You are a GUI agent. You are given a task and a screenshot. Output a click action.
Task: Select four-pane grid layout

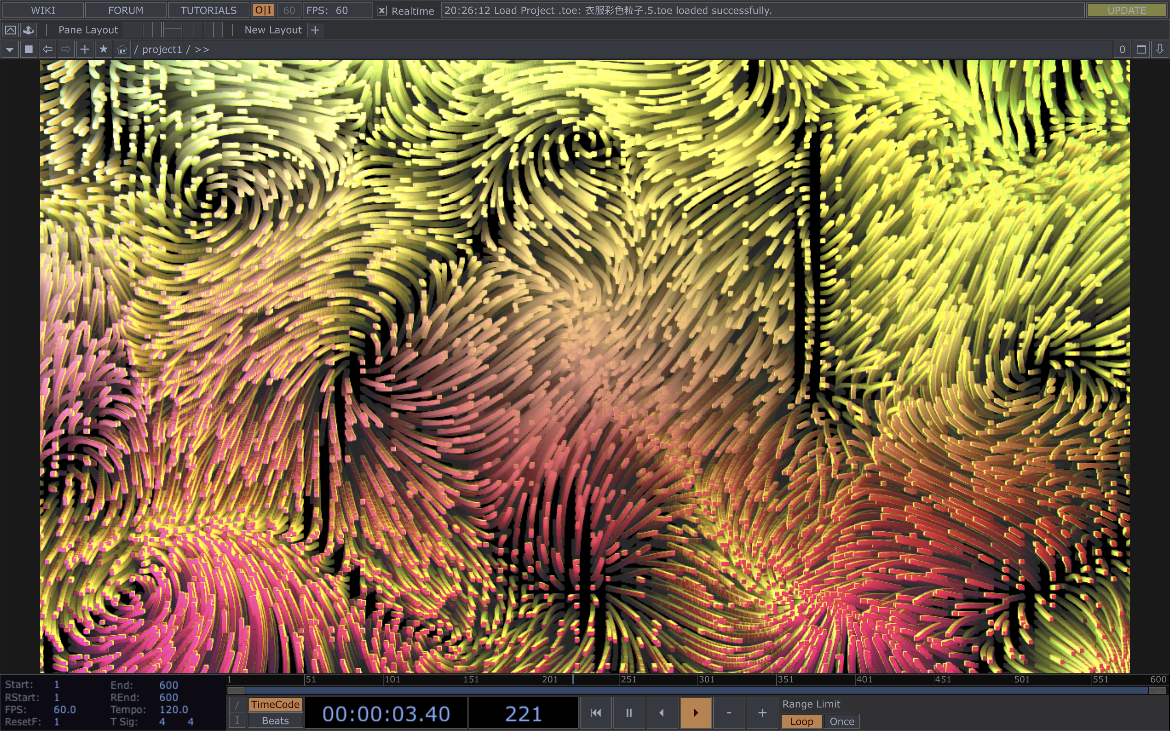213,30
